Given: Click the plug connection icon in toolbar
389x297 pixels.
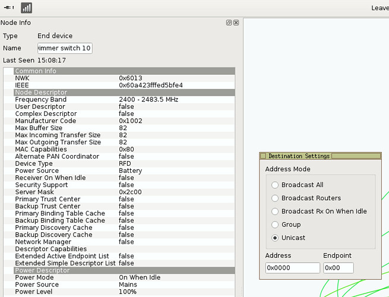Looking at the screenshot, I should coord(9,8).
